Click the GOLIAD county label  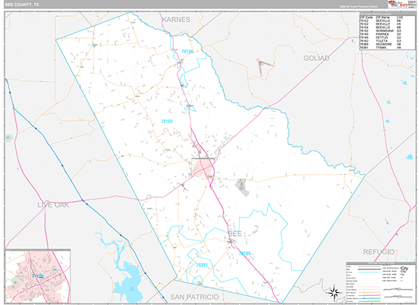pyautogui.click(x=316, y=58)
